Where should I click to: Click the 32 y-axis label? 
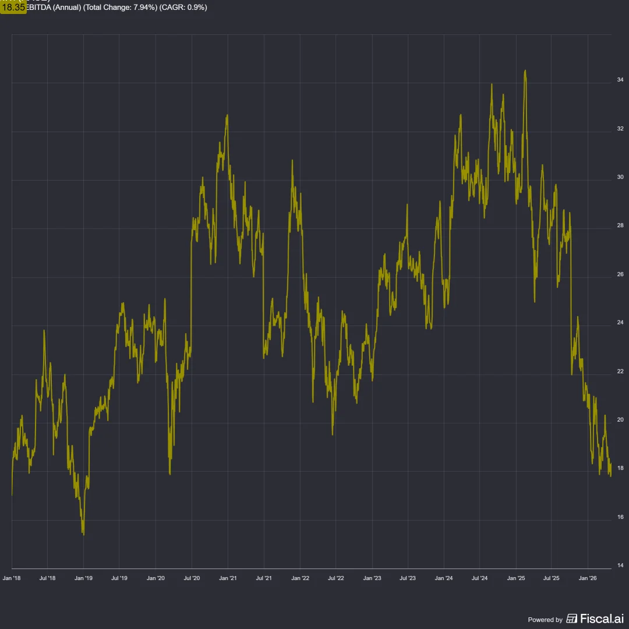click(620, 128)
